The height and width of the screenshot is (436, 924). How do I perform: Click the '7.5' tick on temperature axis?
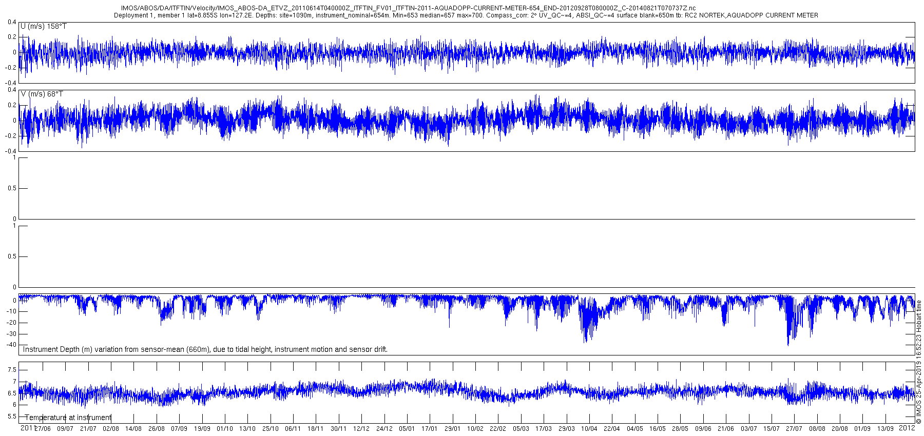12,370
